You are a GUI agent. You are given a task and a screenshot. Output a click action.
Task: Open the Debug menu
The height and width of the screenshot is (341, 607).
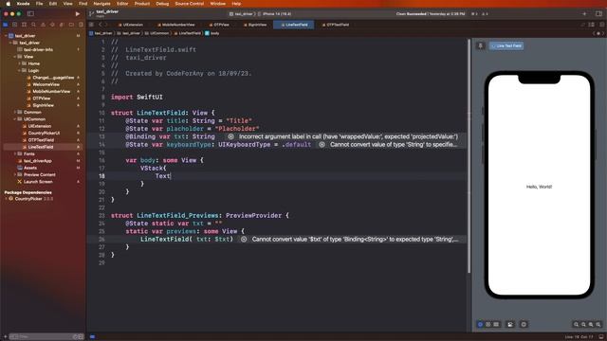[x=162, y=4]
